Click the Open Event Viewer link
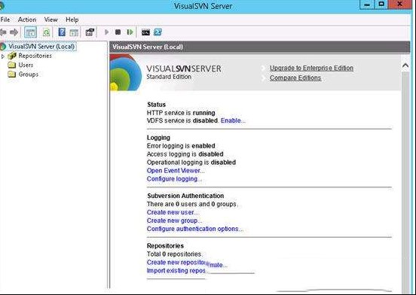The image size is (416, 295). pos(176,171)
